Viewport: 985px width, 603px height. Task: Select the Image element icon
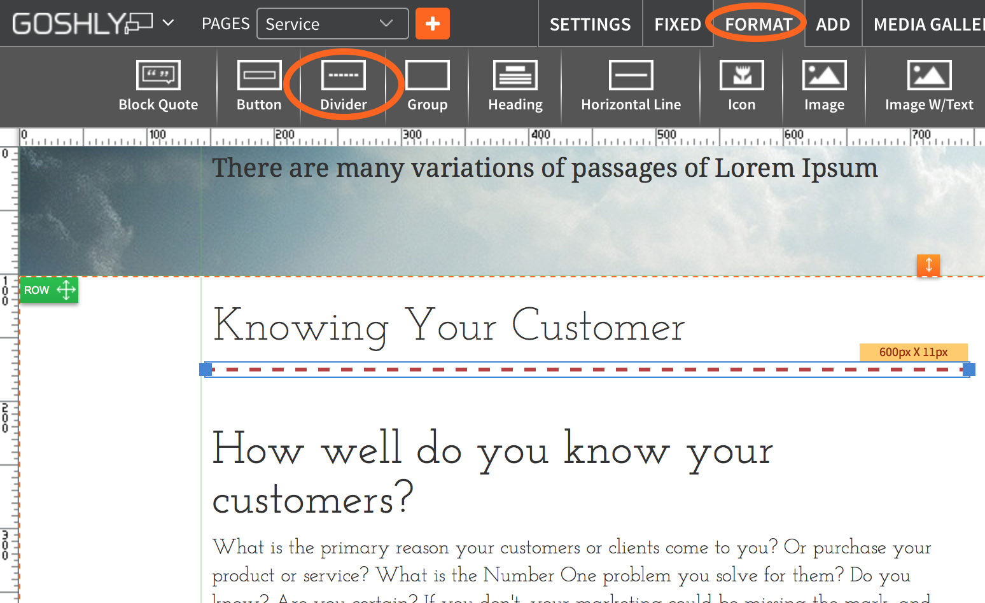point(824,86)
